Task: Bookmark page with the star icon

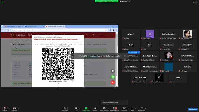Action: [x=106, y=30]
